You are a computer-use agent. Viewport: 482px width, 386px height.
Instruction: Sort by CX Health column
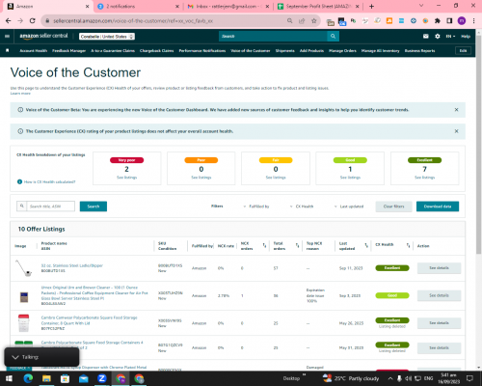click(x=408, y=246)
